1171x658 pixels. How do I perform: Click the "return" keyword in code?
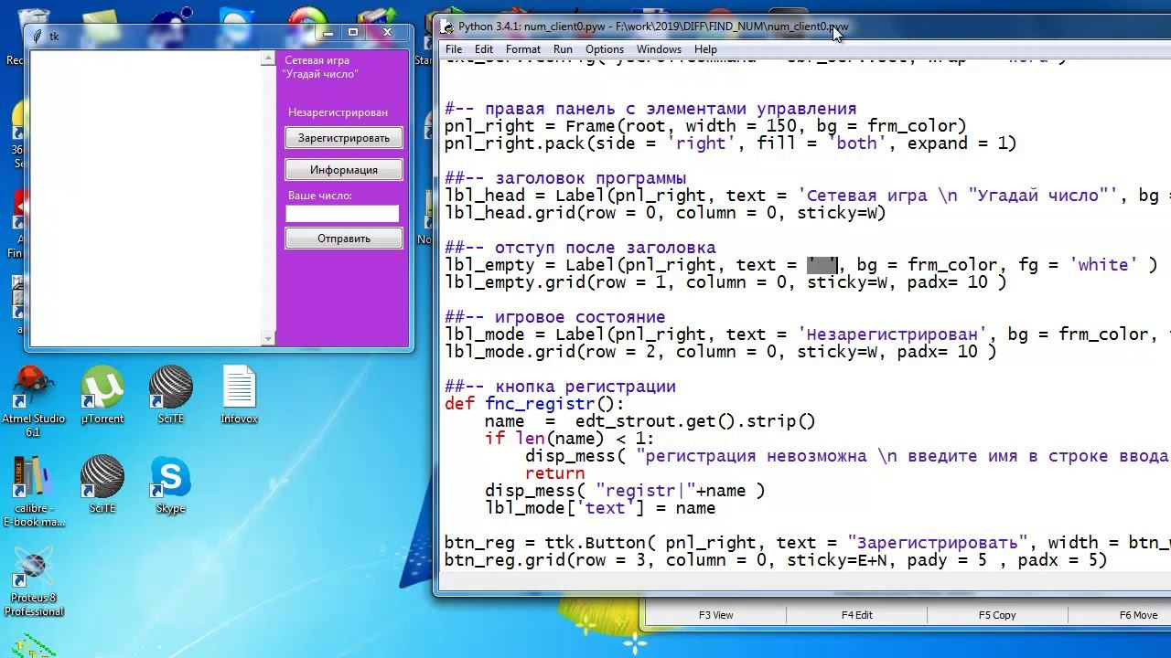(554, 473)
